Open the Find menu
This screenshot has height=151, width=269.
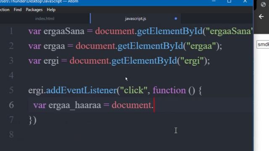point(18,10)
